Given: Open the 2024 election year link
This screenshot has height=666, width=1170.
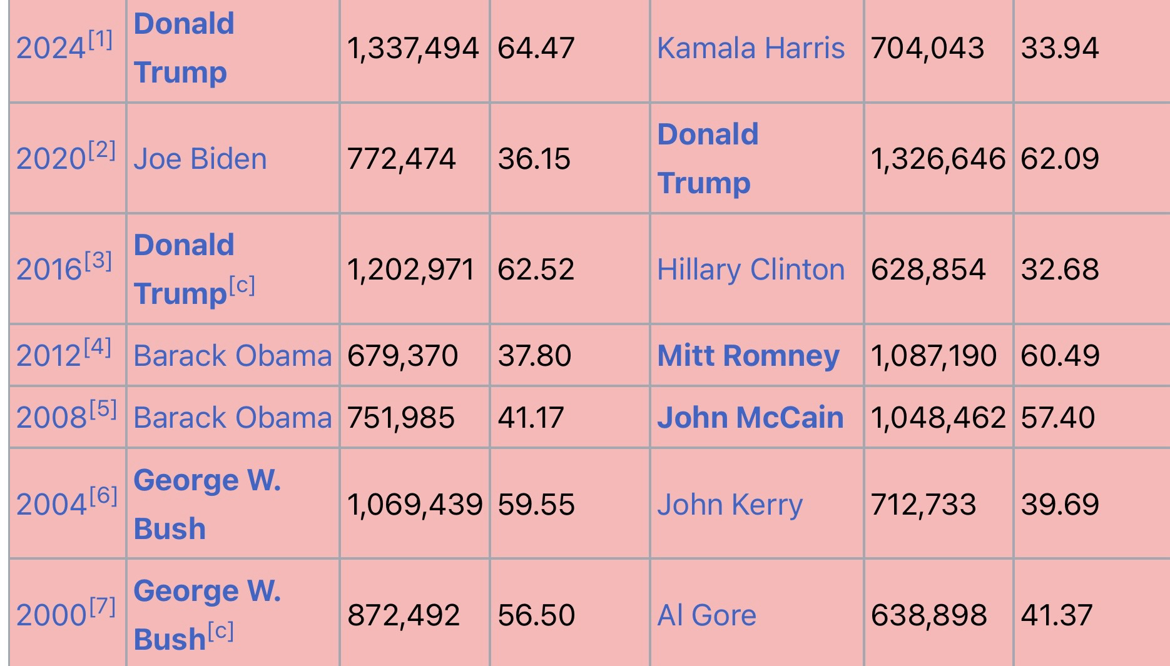Looking at the screenshot, I should pyautogui.click(x=51, y=49).
